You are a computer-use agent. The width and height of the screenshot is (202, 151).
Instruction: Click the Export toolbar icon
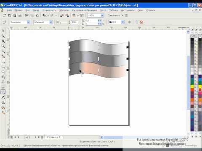67,16
